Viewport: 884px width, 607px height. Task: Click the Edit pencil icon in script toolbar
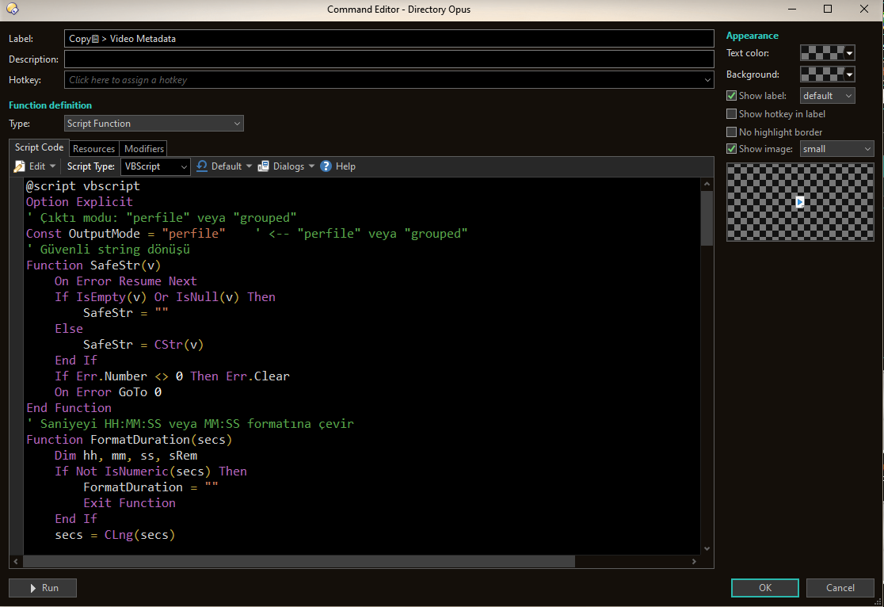(20, 166)
